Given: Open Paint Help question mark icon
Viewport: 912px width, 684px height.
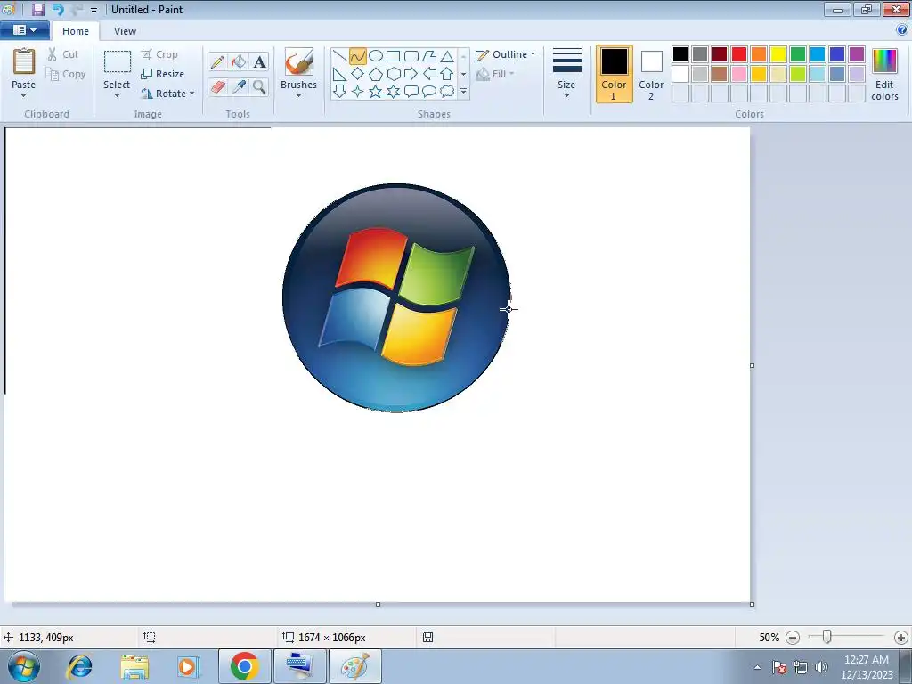Looking at the screenshot, I should click(902, 30).
